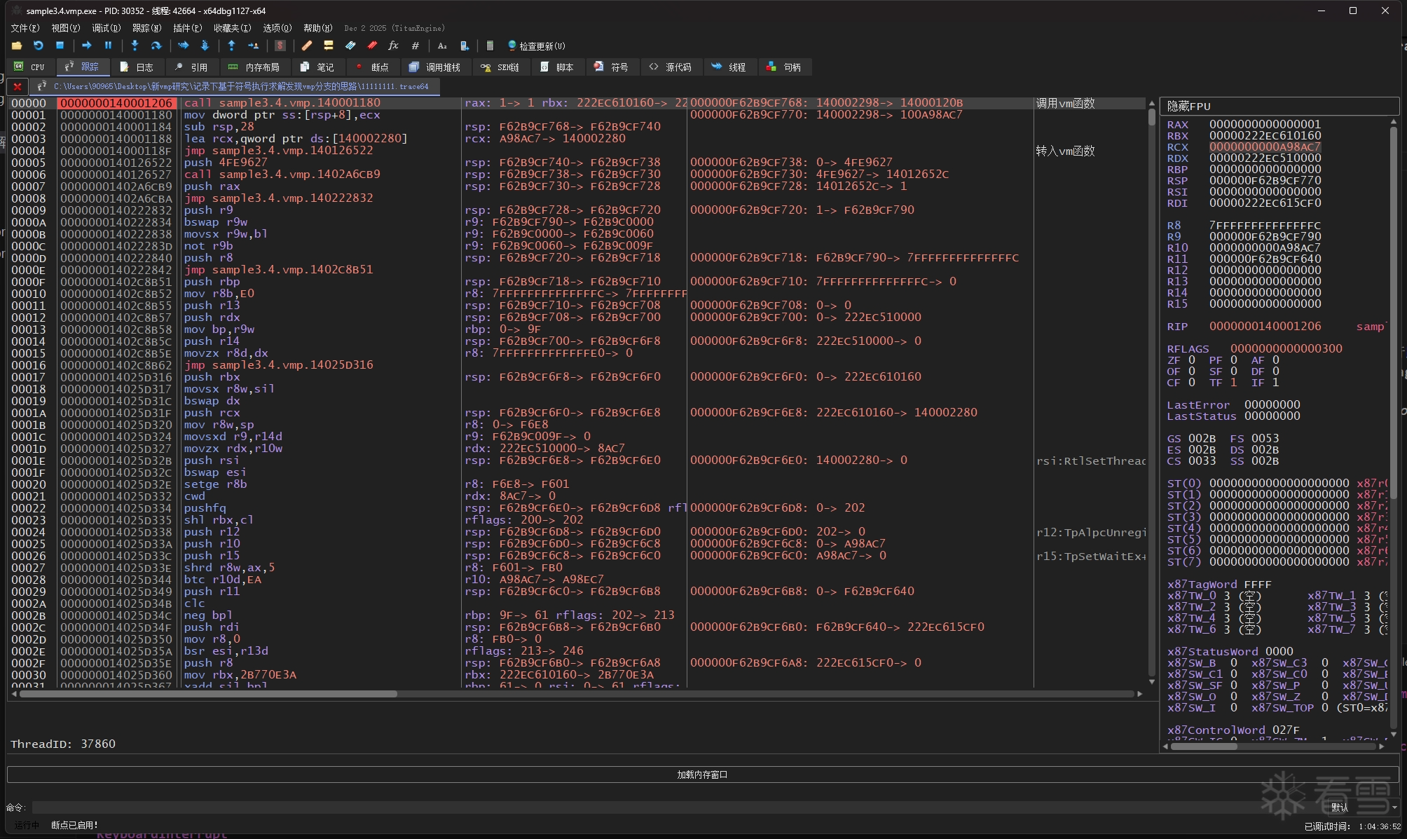Click the open file folder icon
This screenshot has height=839, width=1407.
point(17,46)
